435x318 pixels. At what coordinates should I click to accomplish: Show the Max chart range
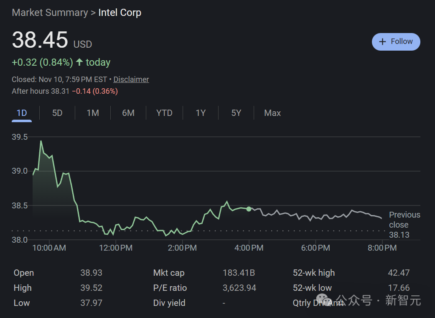[272, 113]
